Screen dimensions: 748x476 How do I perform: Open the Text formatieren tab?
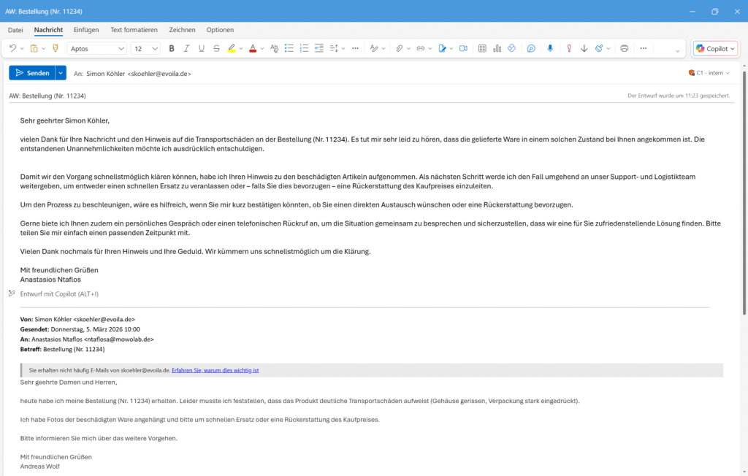134,30
